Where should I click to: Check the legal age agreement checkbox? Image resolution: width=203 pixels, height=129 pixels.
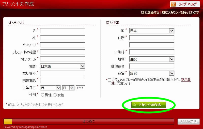pos(109,80)
